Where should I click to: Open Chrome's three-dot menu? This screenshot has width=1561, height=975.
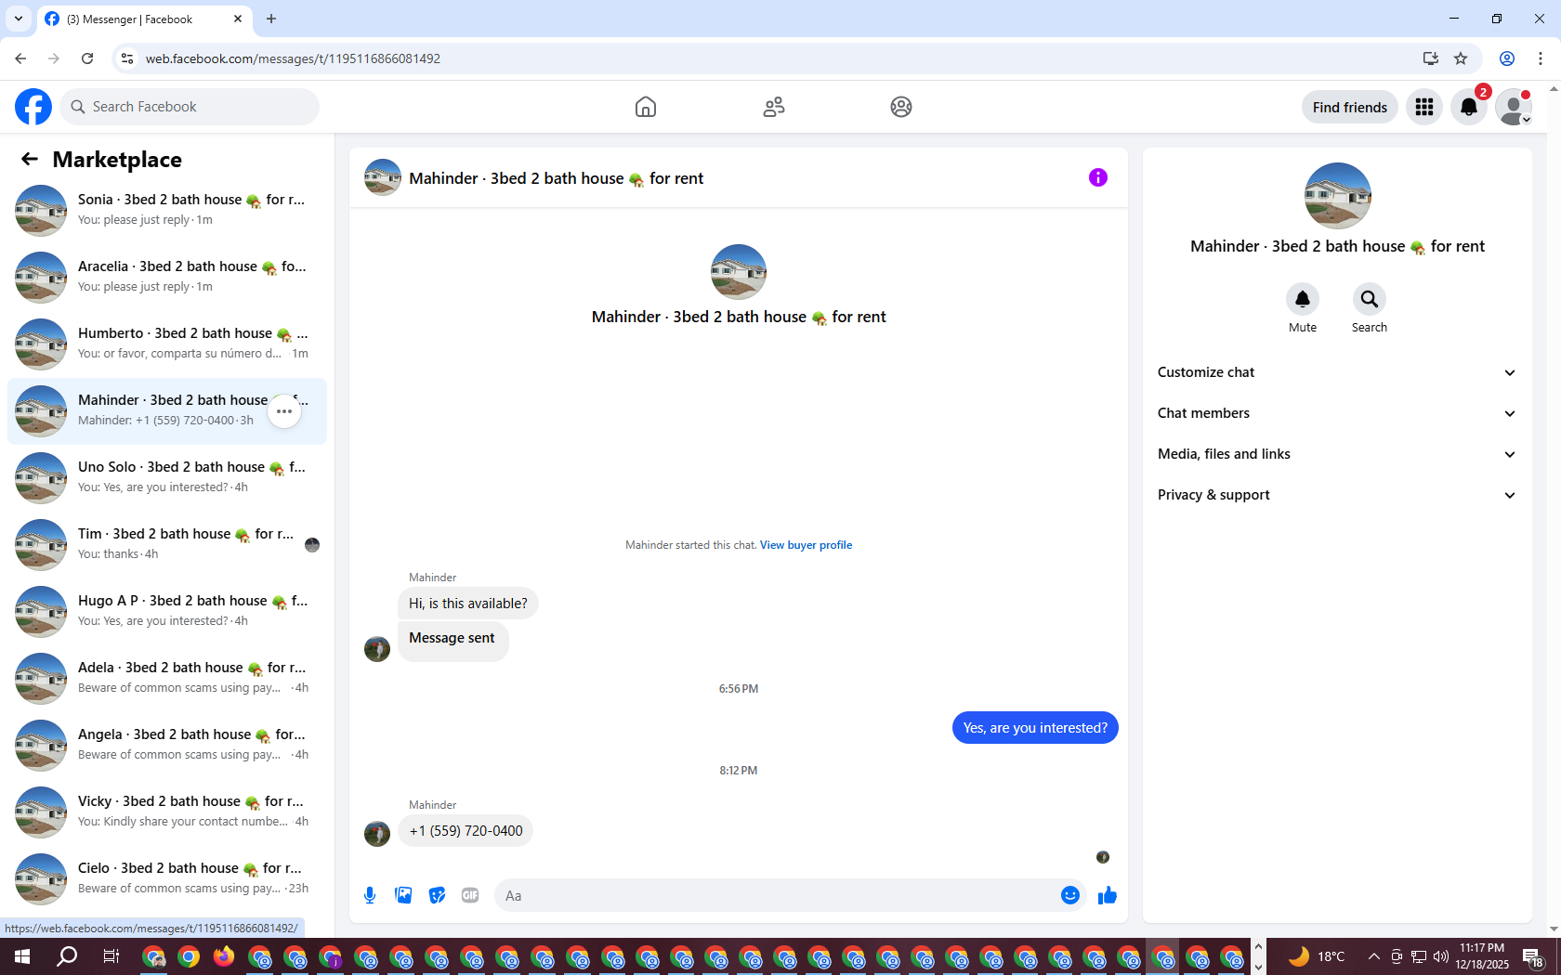(x=1541, y=58)
